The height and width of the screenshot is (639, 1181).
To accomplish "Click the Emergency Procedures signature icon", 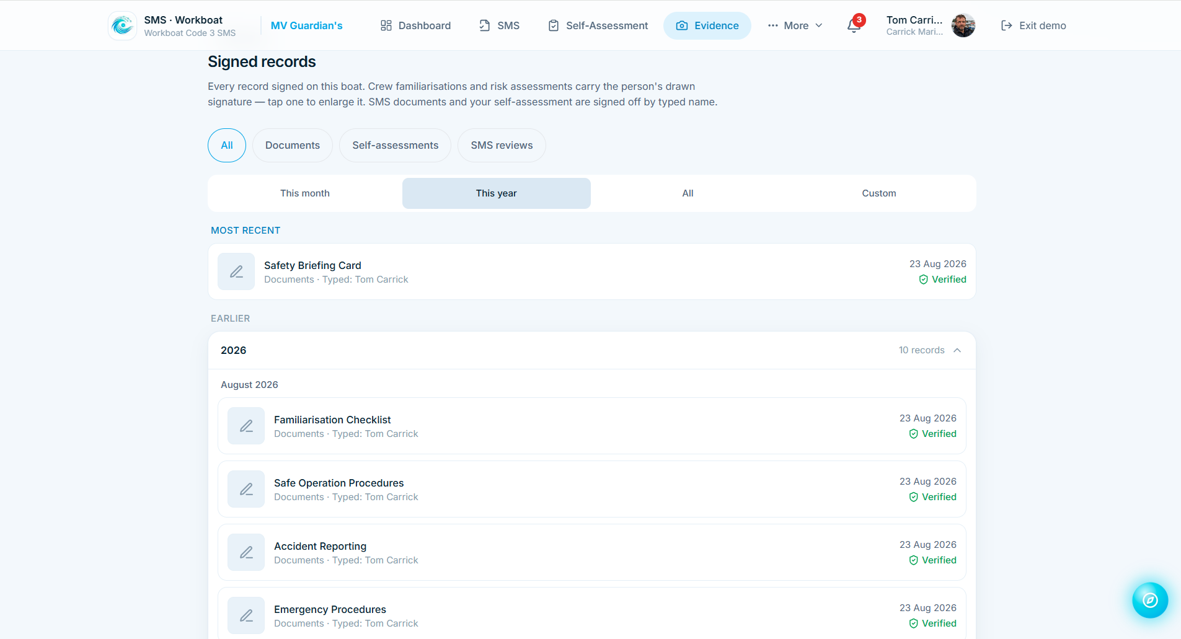I will coord(246,615).
